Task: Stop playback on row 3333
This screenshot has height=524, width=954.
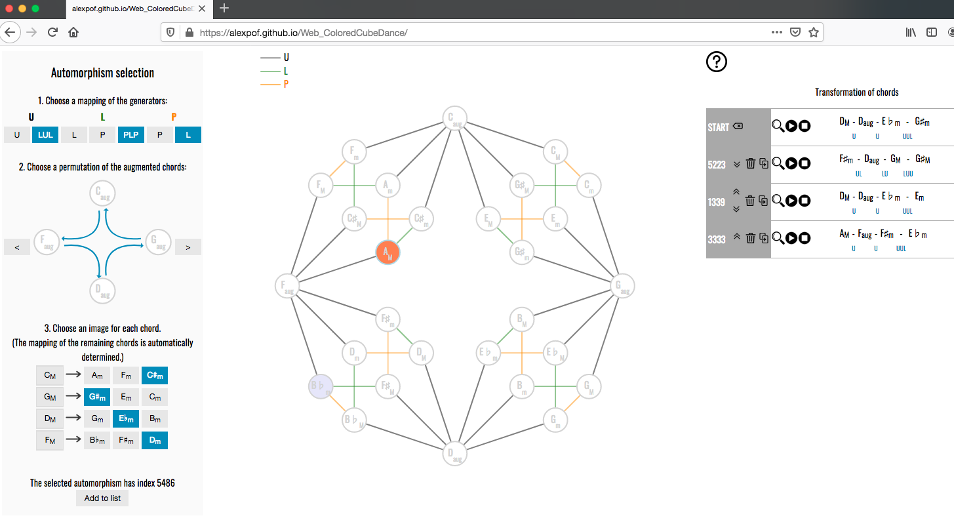Action: click(805, 238)
